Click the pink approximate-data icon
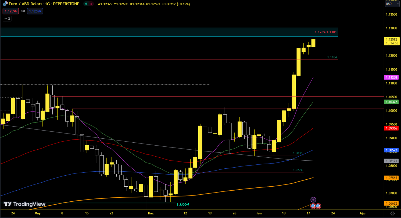Viewport: 401px width, 218px height. tap(91, 4)
